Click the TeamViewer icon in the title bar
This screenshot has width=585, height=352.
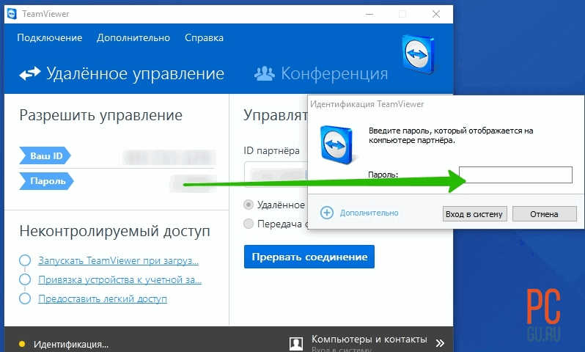tap(12, 14)
